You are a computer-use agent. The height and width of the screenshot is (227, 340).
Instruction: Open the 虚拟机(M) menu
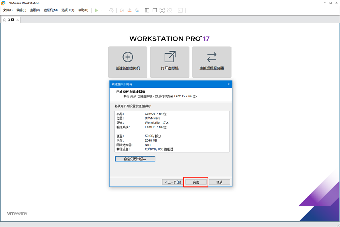tap(51, 10)
